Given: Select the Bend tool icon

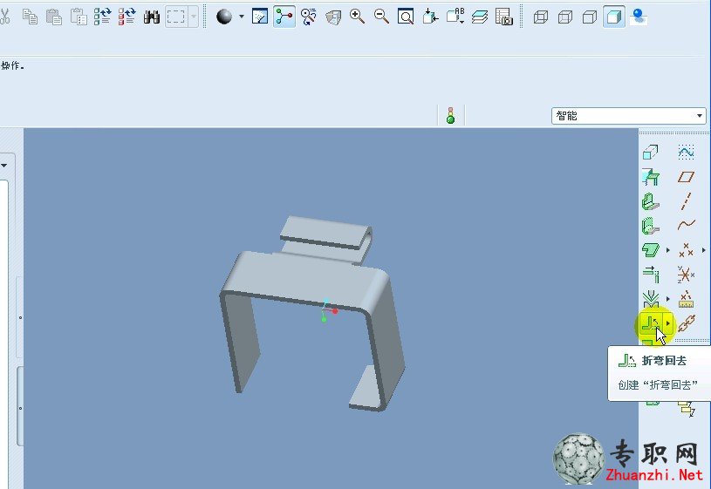Looking at the screenshot, I should click(651, 275).
